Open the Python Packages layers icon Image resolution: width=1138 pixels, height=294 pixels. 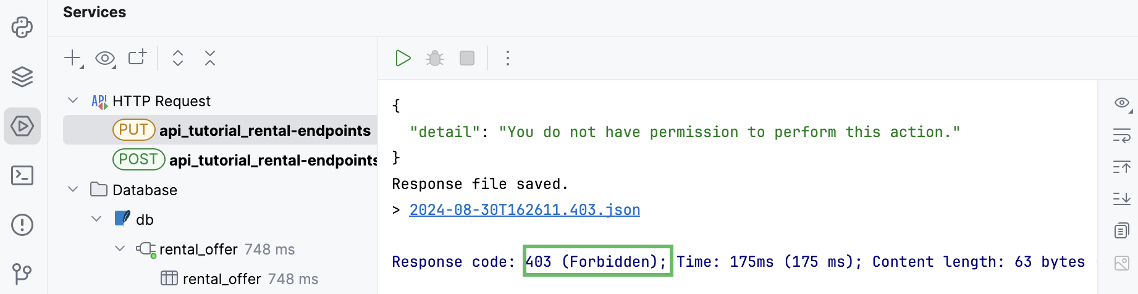22,77
